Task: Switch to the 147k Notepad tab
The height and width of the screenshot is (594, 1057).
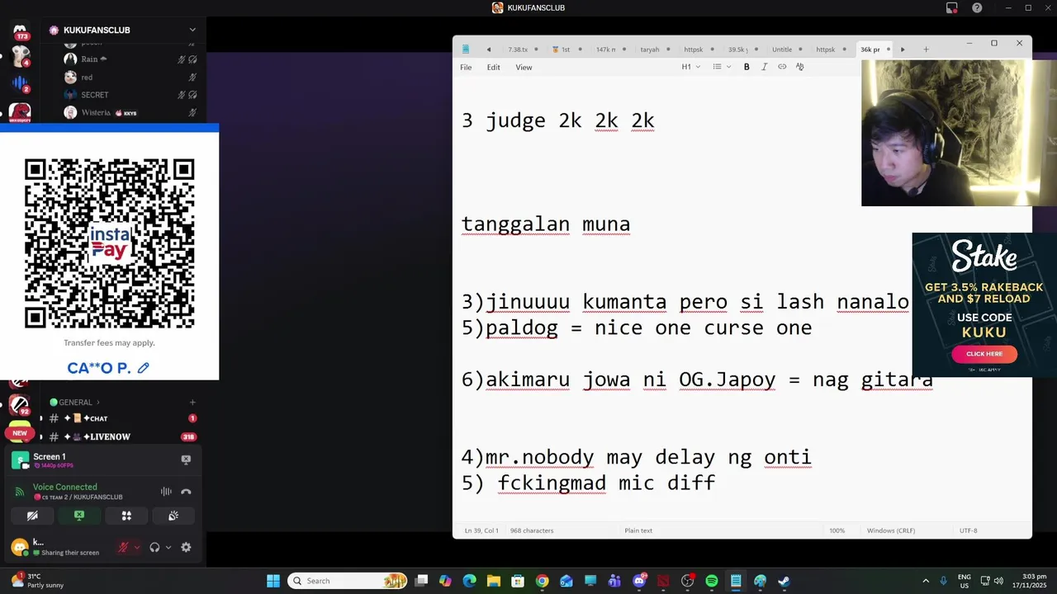Action: click(611, 49)
